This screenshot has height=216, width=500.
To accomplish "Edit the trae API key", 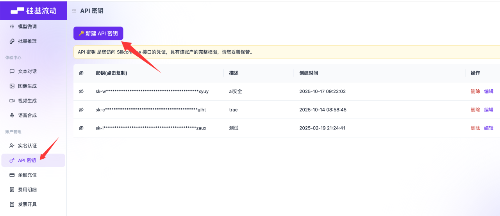I will click(489, 110).
